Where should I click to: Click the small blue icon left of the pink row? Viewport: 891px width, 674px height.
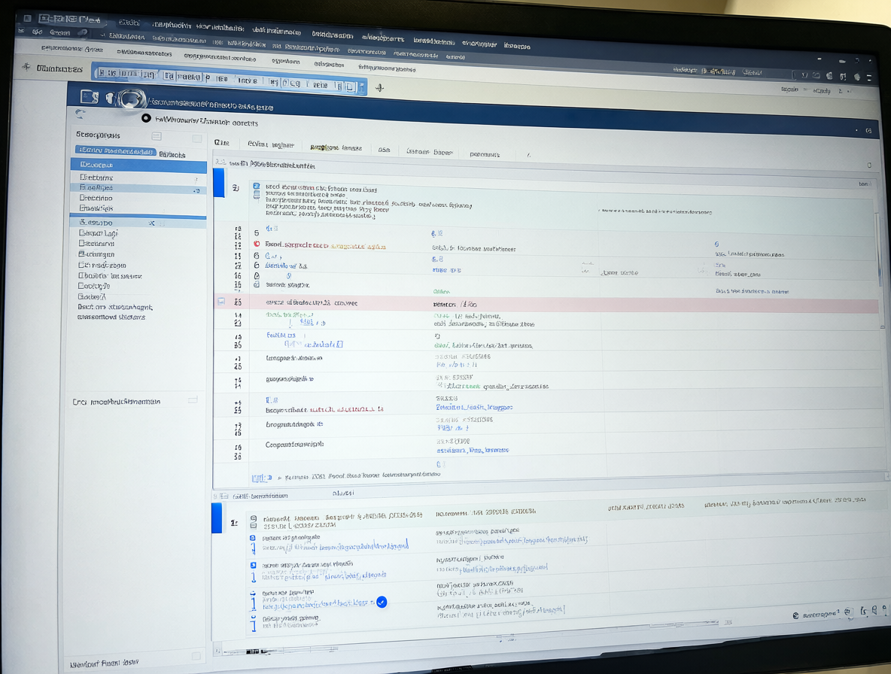point(221,302)
